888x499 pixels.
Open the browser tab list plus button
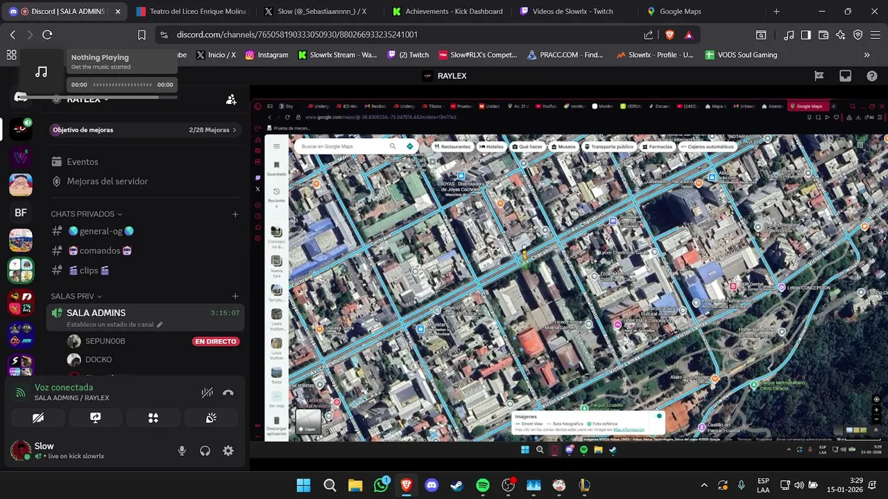(x=776, y=12)
